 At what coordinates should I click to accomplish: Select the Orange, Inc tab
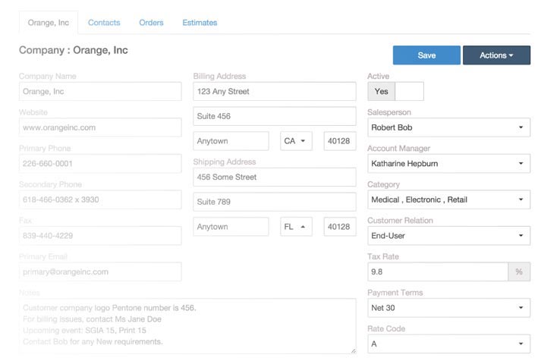point(48,23)
